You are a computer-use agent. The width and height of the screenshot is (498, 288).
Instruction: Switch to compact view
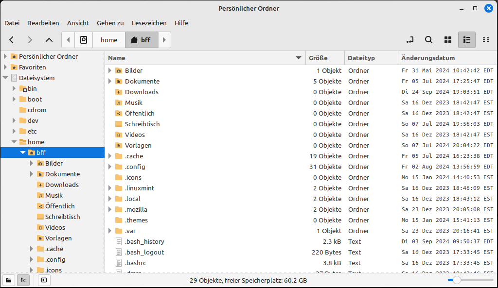pos(486,40)
